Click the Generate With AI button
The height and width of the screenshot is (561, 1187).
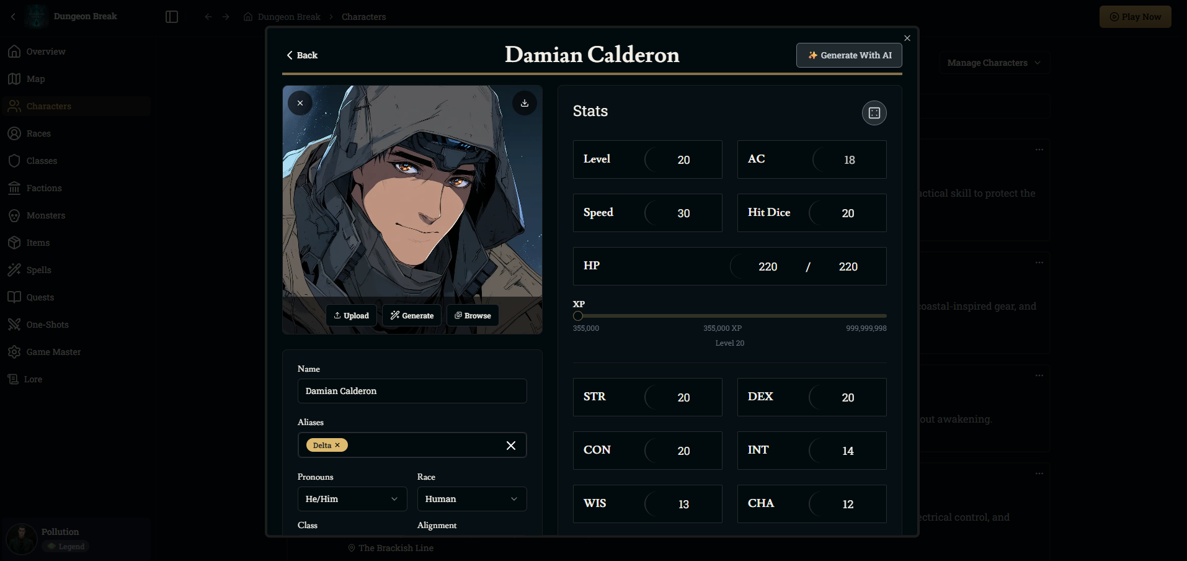coord(848,55)
